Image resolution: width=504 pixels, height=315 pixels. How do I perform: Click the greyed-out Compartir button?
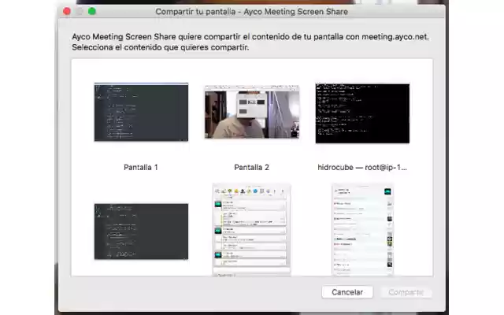406,292
